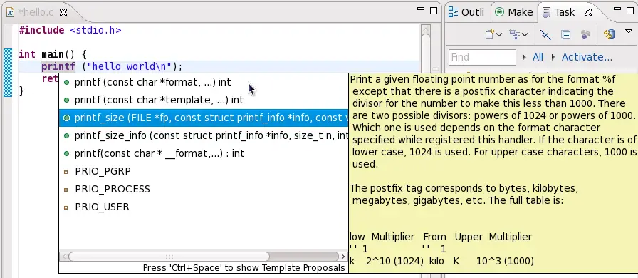Select the printf_size proposal
This screenshot has width=638, height=278.
point(204,118)
